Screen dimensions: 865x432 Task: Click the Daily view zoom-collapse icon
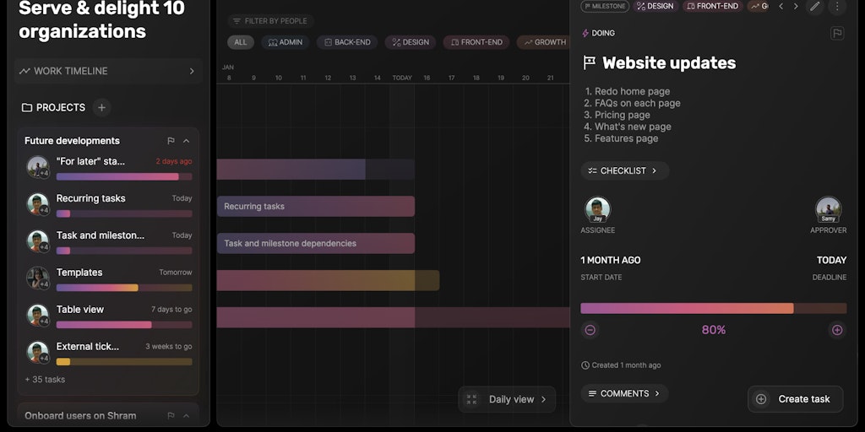pos(471,399)
